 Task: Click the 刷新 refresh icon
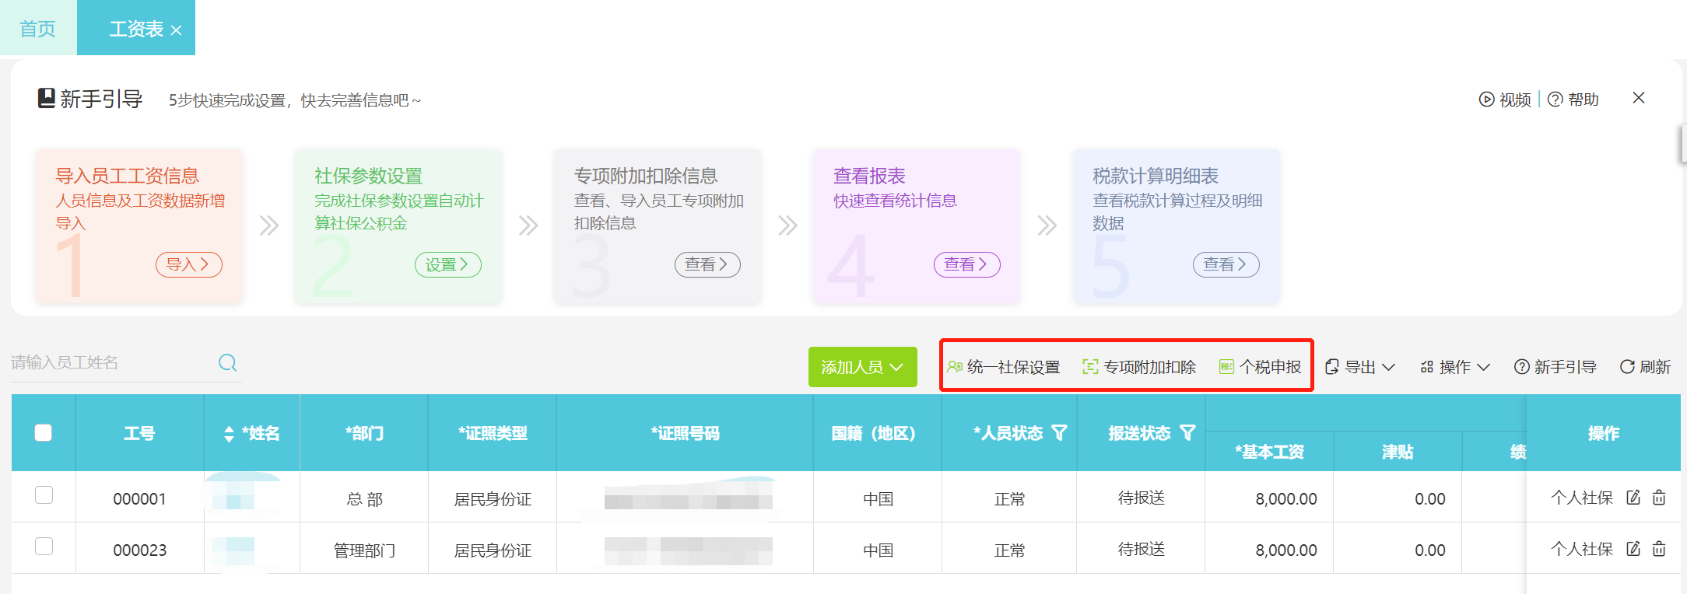click(x=1627, y=367)
